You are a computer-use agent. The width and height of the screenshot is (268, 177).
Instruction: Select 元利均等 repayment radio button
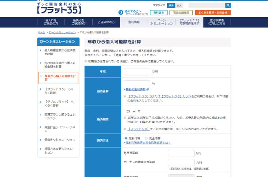point(126,138)
